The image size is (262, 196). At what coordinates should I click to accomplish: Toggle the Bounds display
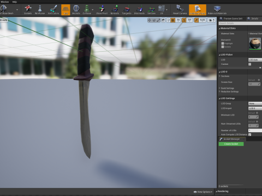tap(76, 10)
